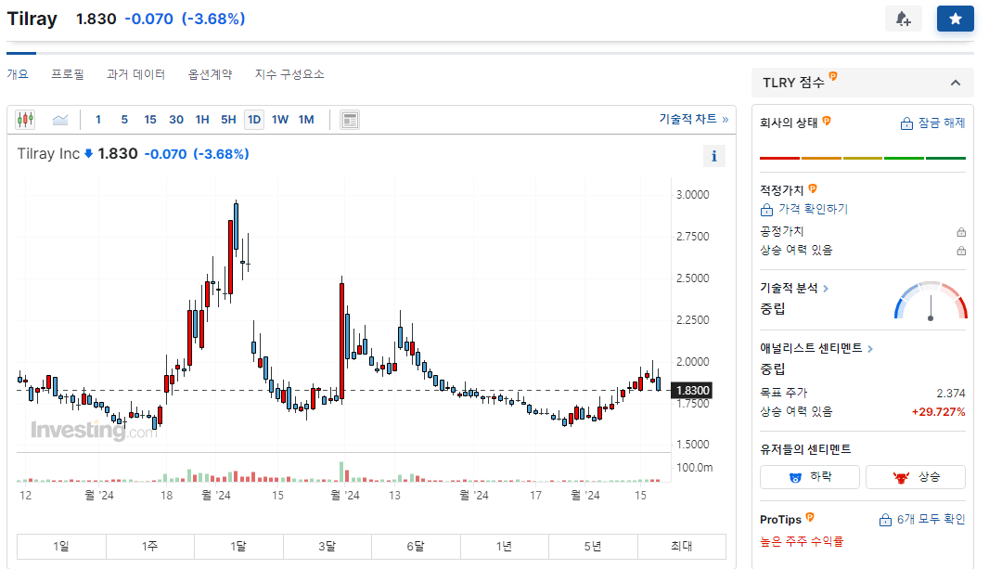Open the chart news table icon
This screenshot has width=989, height=569.
pyautogui.click(x=350, y=120)
